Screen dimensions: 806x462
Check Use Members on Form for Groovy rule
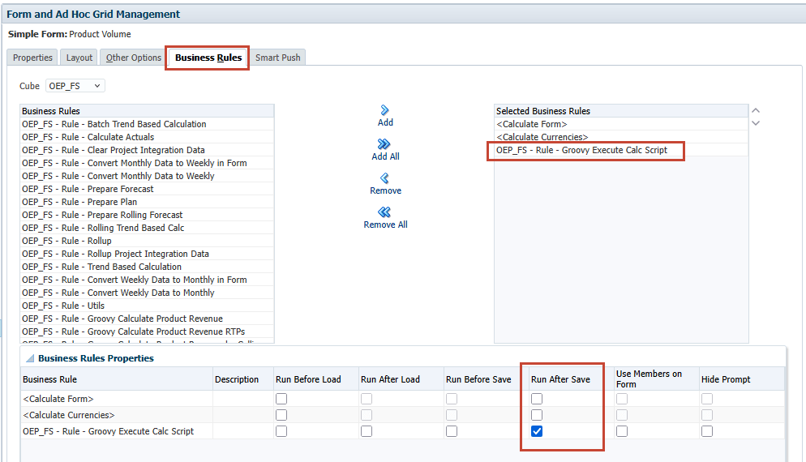pyautogui.click(x=622, y=431)
